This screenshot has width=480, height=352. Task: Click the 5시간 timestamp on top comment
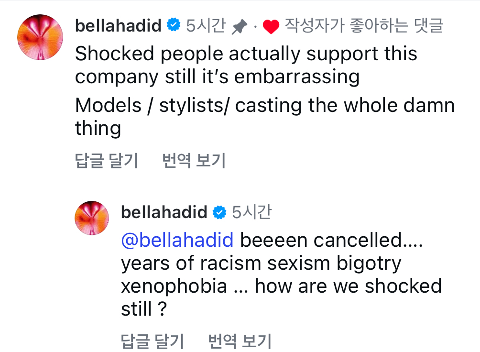coord(205,26)
